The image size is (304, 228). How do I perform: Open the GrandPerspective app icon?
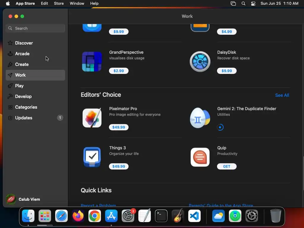(92, 61)
